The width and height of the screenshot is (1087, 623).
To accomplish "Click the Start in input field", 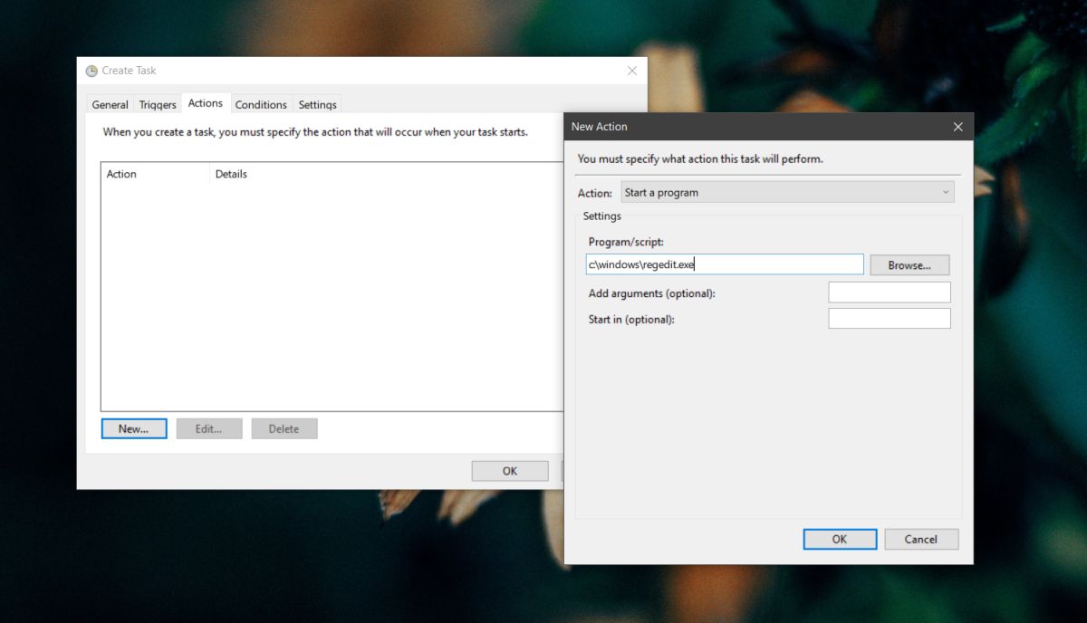I will tap(890, 319).
